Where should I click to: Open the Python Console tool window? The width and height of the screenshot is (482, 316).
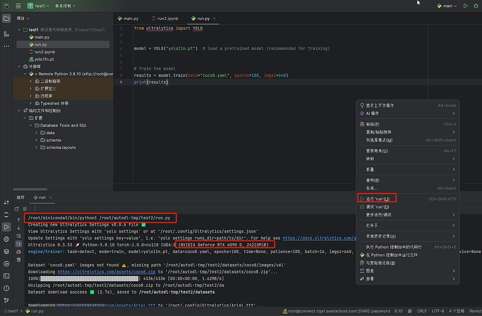tap(6, 239)
